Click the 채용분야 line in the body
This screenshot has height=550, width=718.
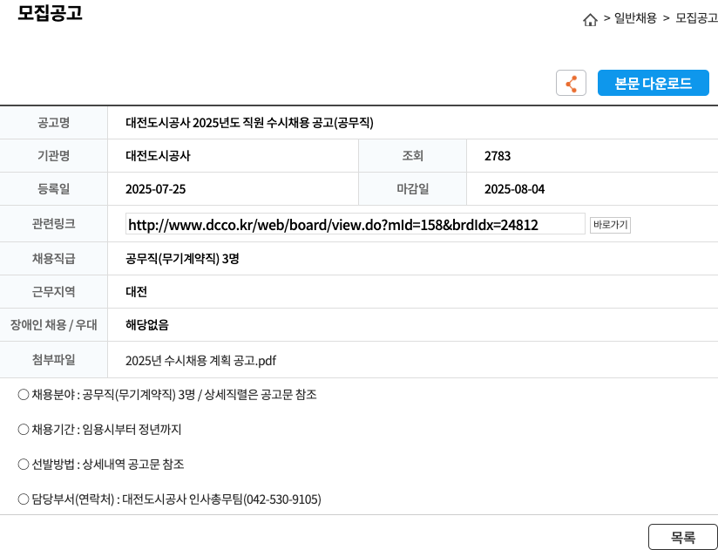tap(167, 395)
